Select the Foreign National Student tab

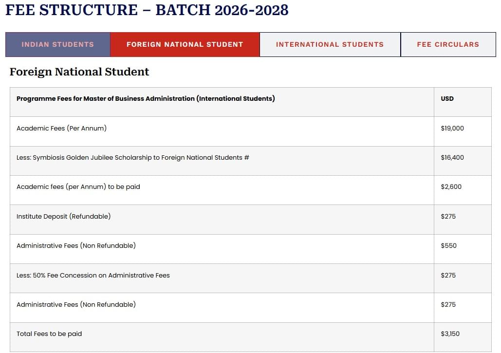(x=185, y=44)
